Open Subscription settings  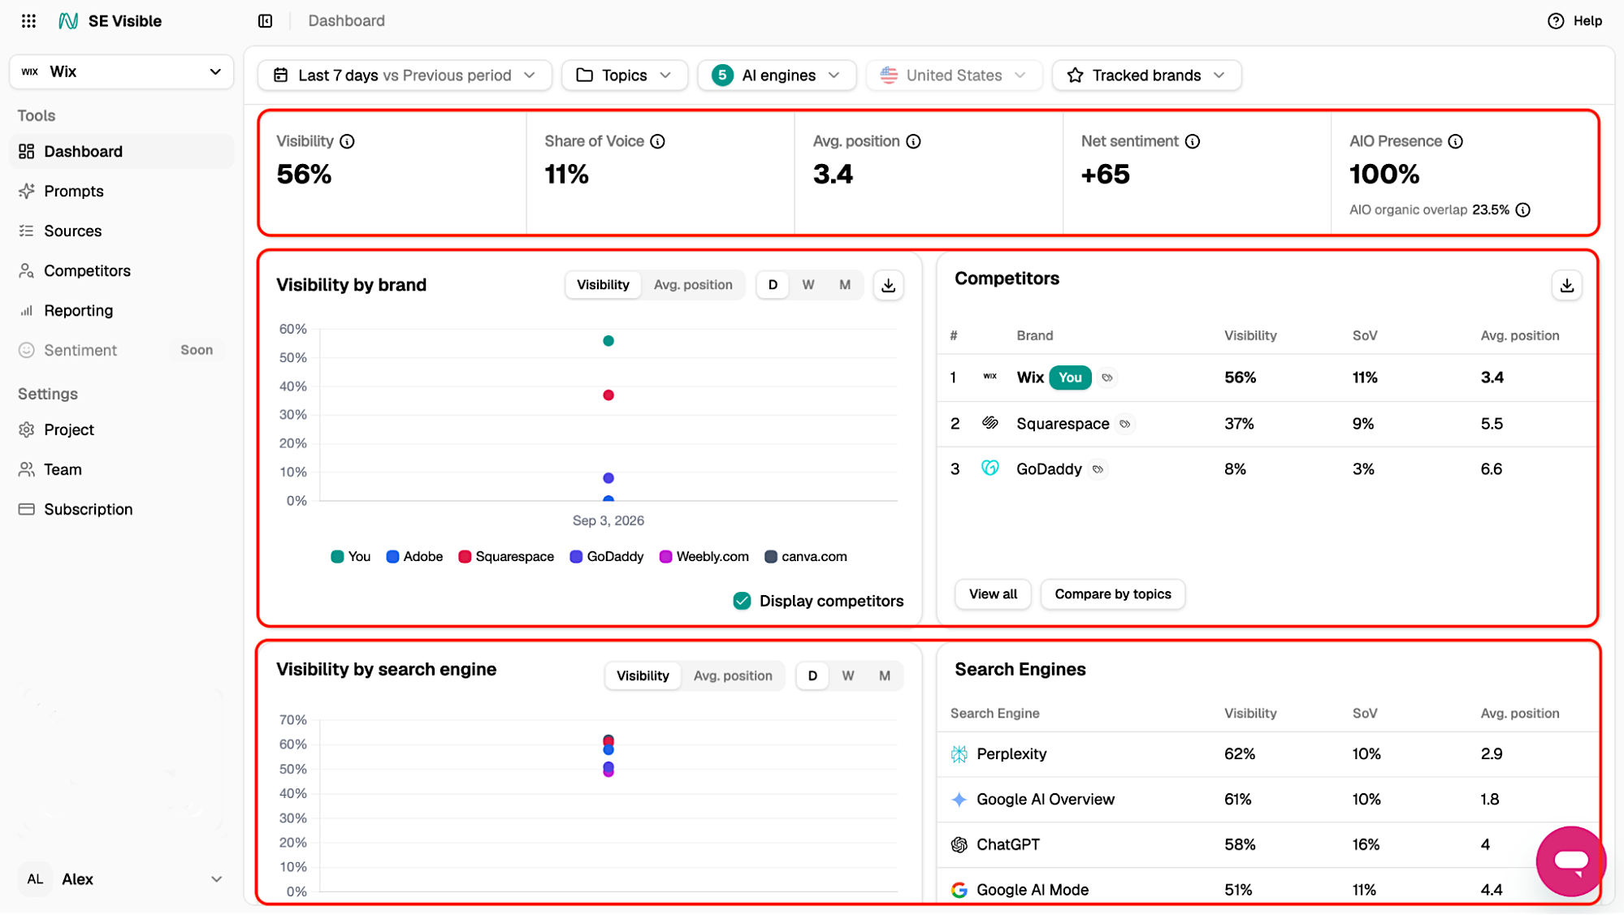click(122, 510)
